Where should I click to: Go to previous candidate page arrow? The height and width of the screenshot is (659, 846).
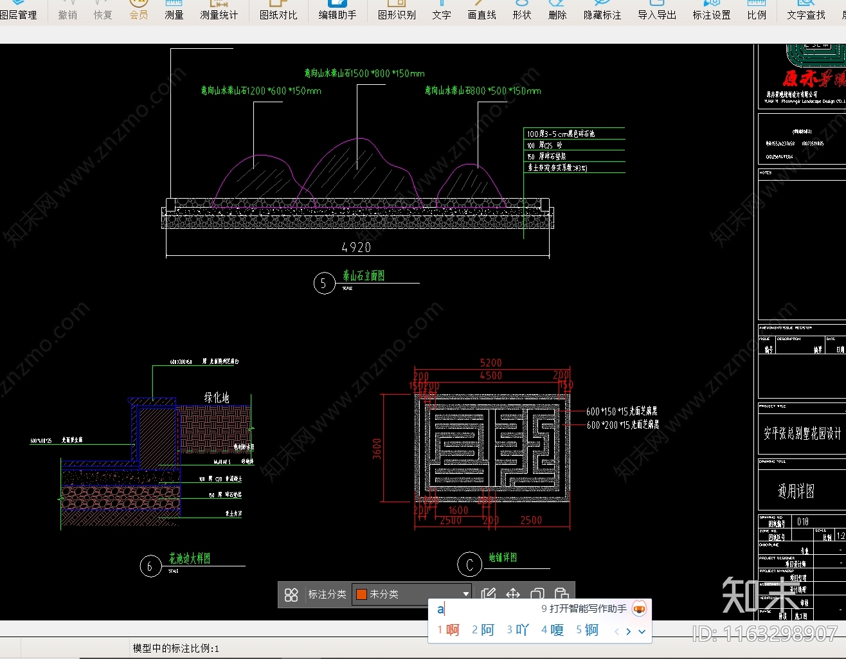616,631
